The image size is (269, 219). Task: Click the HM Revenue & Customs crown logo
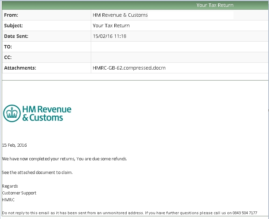tap(12, 113)
